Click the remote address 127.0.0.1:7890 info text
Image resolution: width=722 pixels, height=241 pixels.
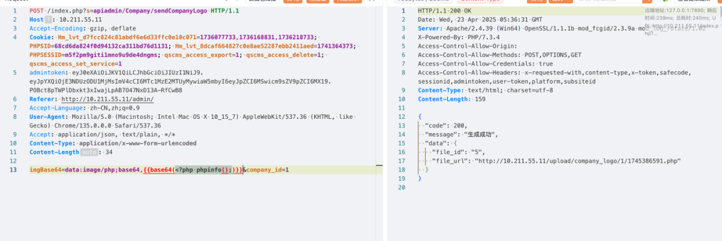pyautogui.click(x=681, y=9)
